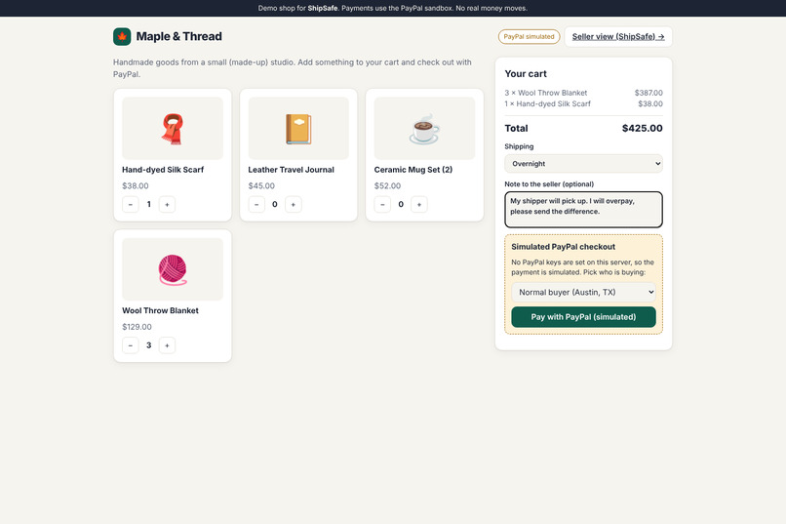Open the Seller view (ShipSafe) link
Viewport: 786px width, 524px height.
[618, 37]
